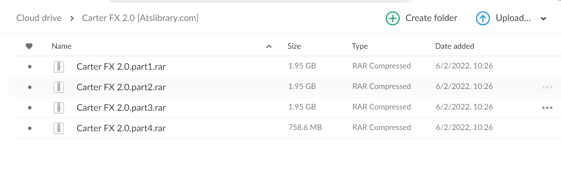Screen dimensions: 561x183
Task: Sort the file list by Size column
Action: coord(294,46)
